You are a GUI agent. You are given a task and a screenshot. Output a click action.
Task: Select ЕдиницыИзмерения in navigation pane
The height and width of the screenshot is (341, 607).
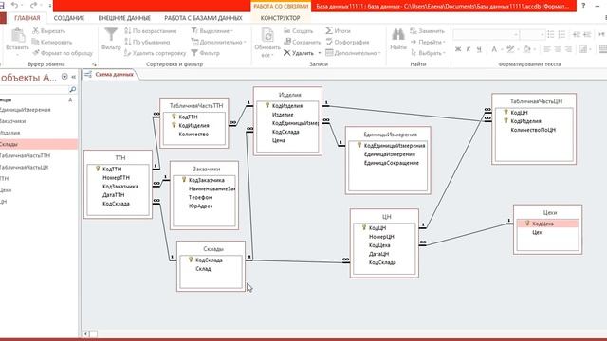[x=25, y=110]
